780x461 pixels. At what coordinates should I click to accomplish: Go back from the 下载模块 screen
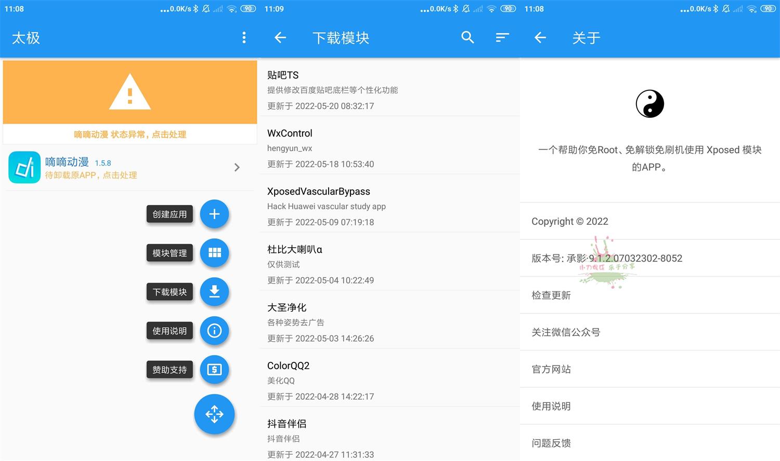pyautogui.click(x=280, y=37)
